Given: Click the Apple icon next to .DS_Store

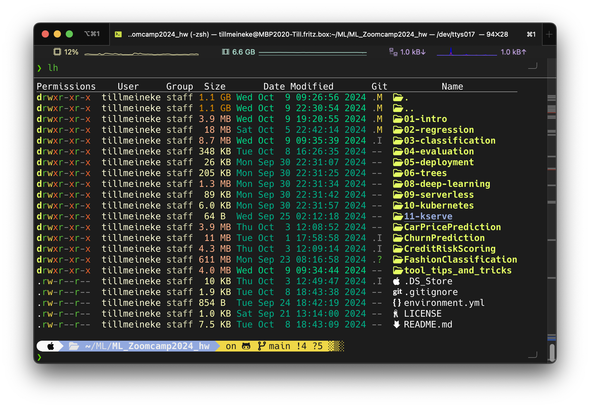Looking at the screenshot, I should pos(397,281).
